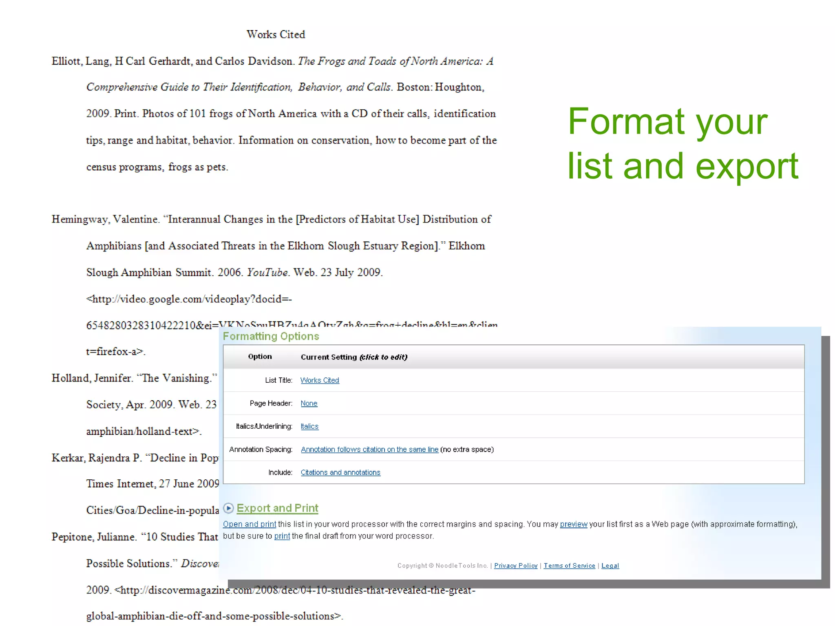Click the 'Italics/Underlining:' label
Viewport: 835px width, 626px height.
coord(264,426)
